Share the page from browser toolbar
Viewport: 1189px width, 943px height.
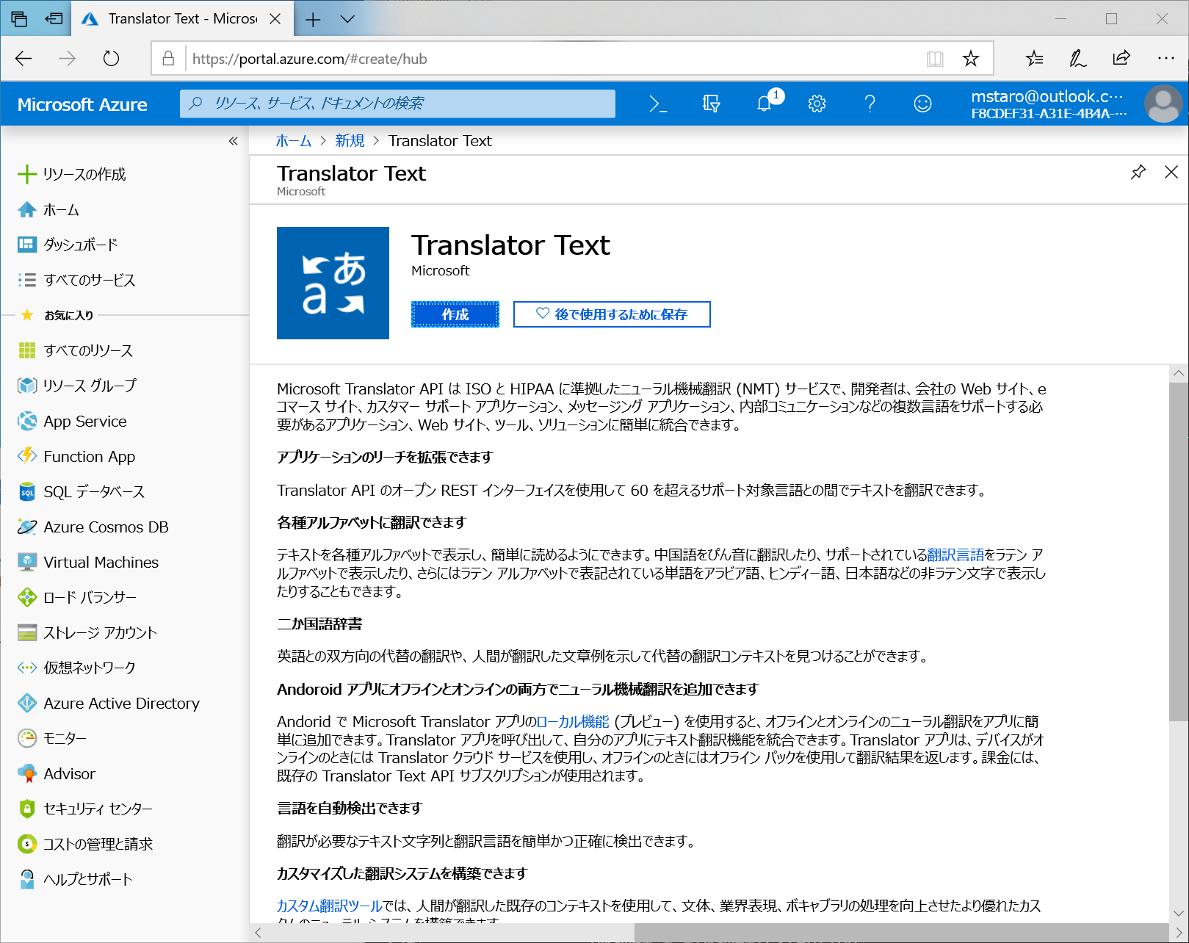click(x=1121, y=59)
